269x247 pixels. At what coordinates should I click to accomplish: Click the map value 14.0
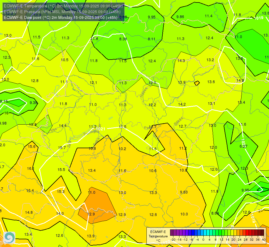tap(60, 214)
